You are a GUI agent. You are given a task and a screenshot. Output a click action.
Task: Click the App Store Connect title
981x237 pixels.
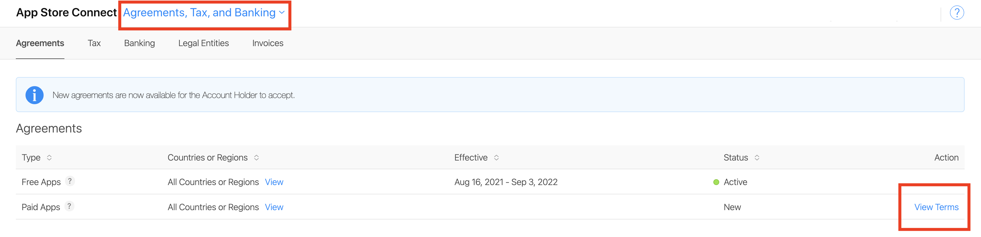pyautogui.click(x=66, y=13)
